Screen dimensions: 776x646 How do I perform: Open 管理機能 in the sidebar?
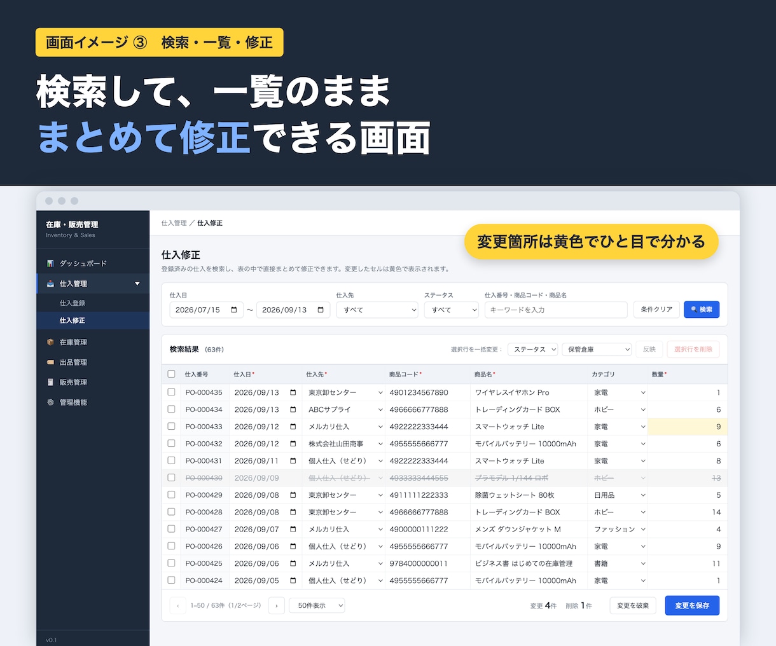click(x=73, y=402)
